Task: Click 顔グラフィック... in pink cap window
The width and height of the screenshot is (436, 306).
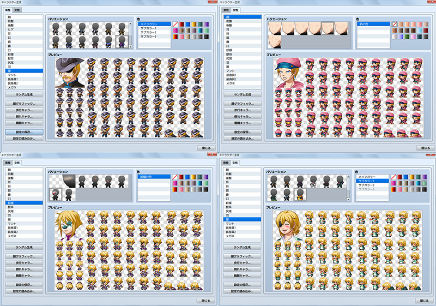Action: point(243,104)
